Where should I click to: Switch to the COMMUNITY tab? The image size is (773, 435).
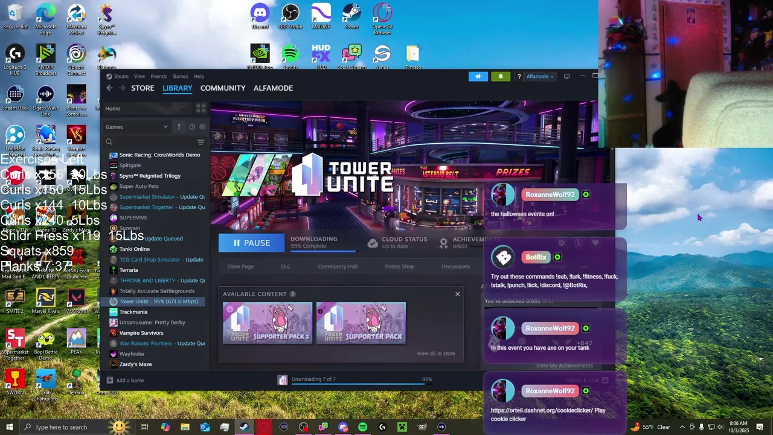click(x=223, y=88)
